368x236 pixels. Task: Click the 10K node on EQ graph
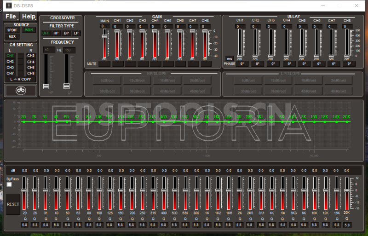pos(315,121)
